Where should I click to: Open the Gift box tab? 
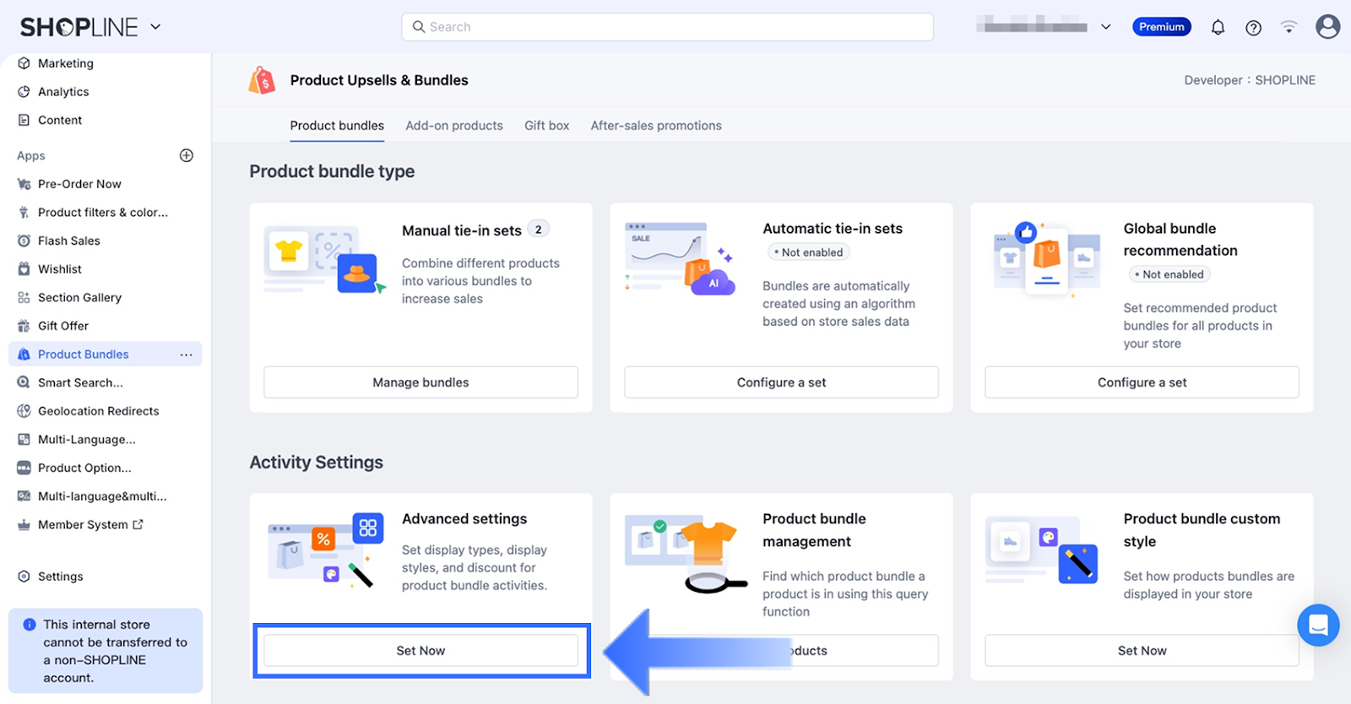tap(546, 126)
